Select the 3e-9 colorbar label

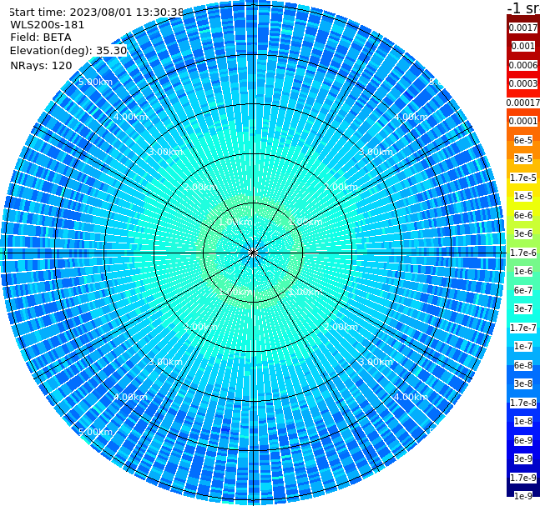[x=523, y=458]
